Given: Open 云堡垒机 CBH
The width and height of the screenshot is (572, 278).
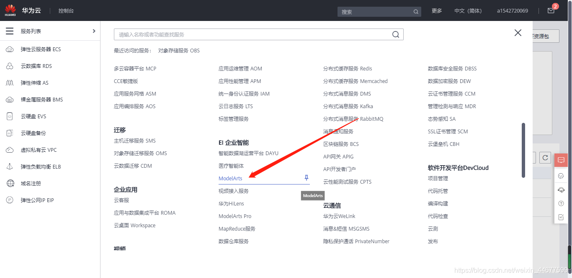Looking at the screenshot, I should (x=443, y=144).
